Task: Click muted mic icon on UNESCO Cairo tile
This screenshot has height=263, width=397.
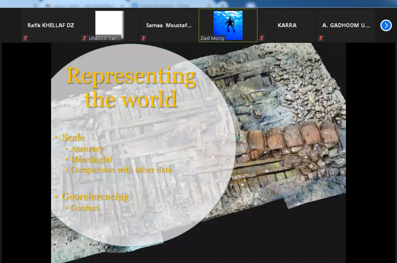Action: 84,38
